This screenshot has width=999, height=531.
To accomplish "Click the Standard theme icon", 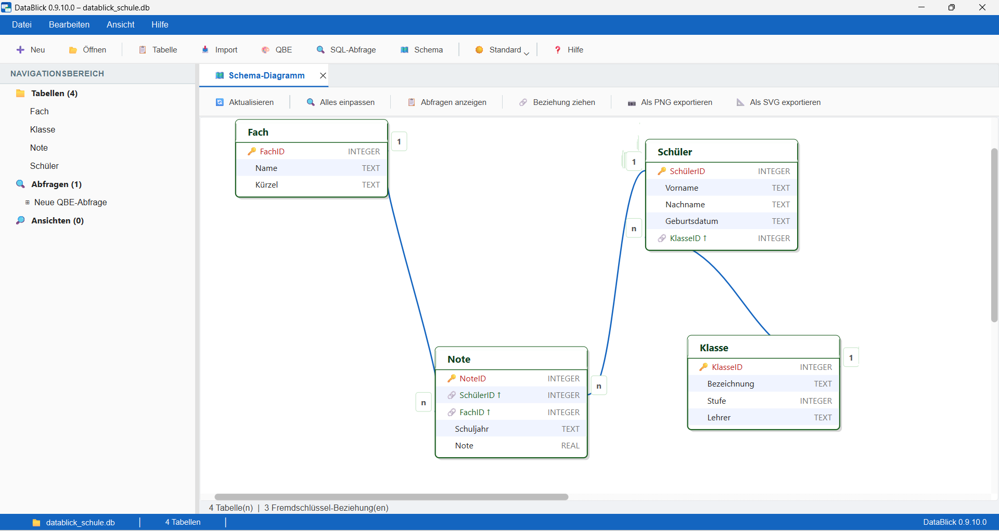I will (x=479, y=50).
